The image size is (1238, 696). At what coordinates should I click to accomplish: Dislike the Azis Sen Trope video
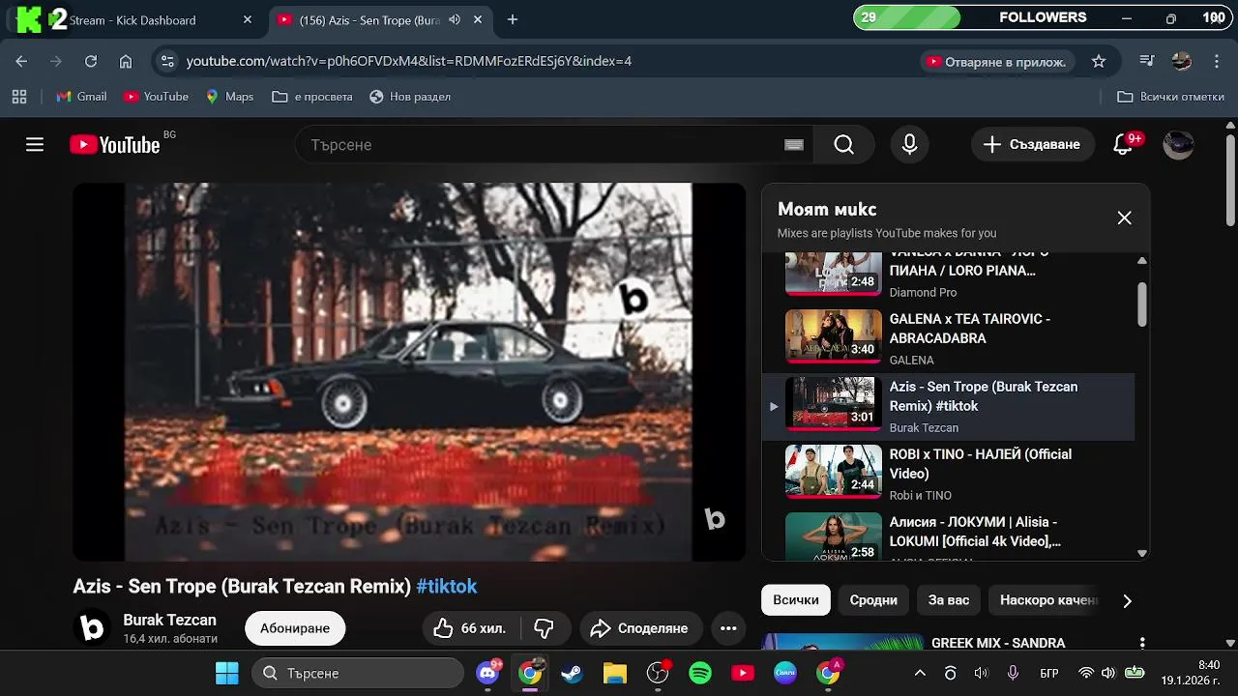545,628
